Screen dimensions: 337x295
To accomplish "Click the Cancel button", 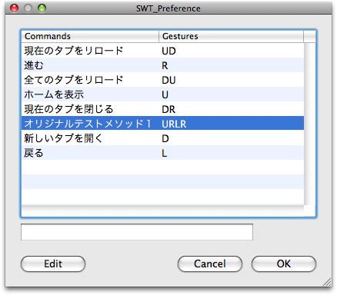I will (210, 264).
